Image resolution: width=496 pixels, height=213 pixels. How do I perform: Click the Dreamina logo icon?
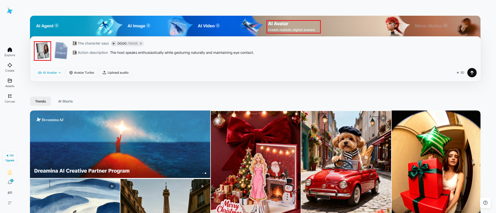pyautogui.click(x=10, y=11)
